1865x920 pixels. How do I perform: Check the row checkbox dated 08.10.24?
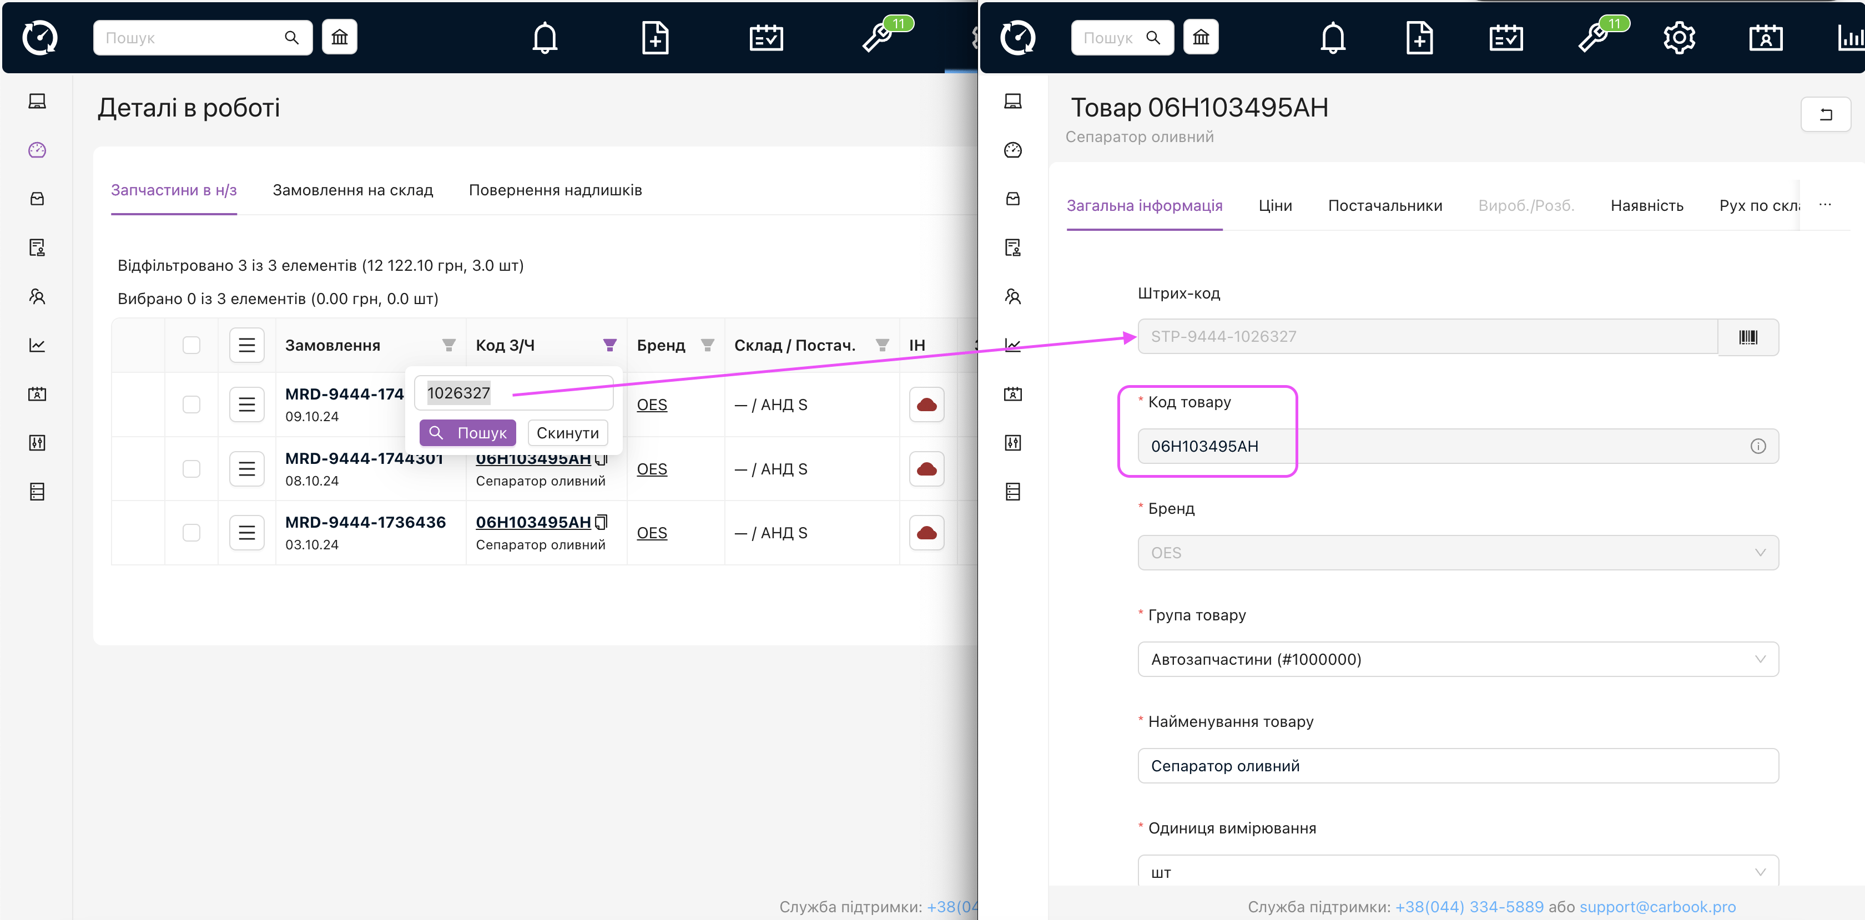(191, 469)
